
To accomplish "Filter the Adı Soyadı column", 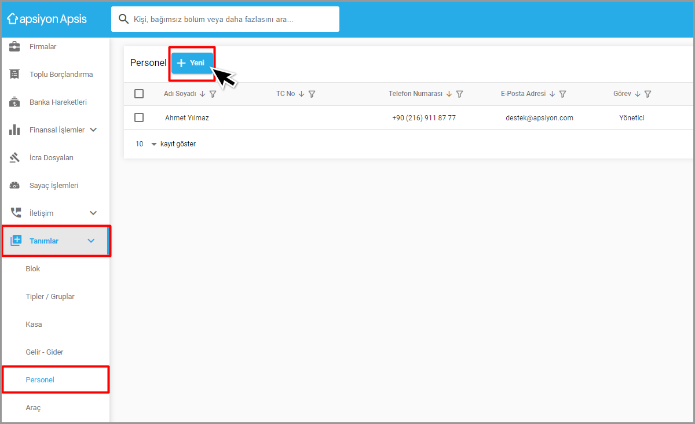I will click(213, 94).
